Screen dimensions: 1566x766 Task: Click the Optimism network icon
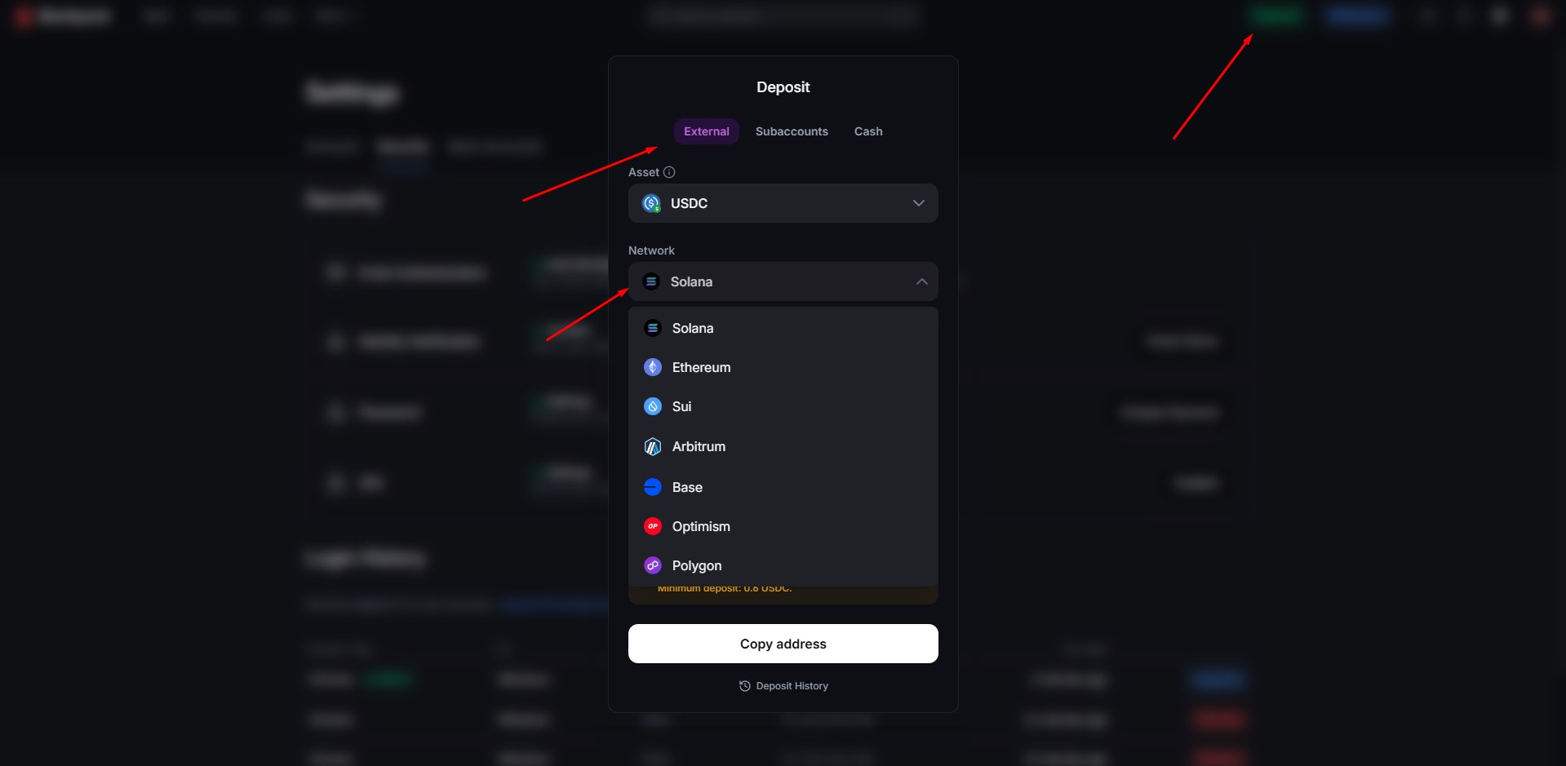coord(653,526)
